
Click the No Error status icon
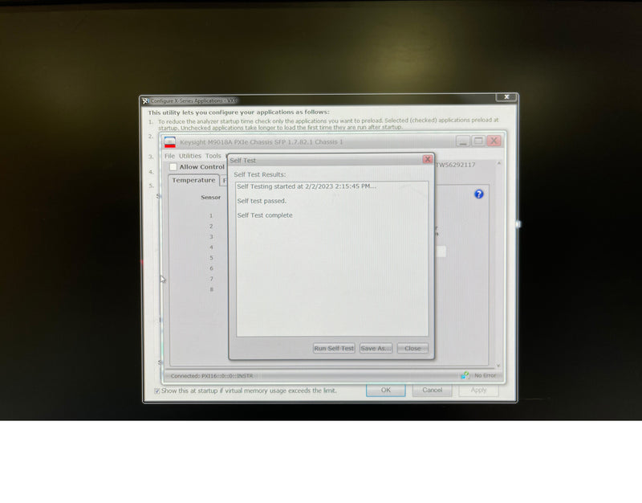(465, 375)
